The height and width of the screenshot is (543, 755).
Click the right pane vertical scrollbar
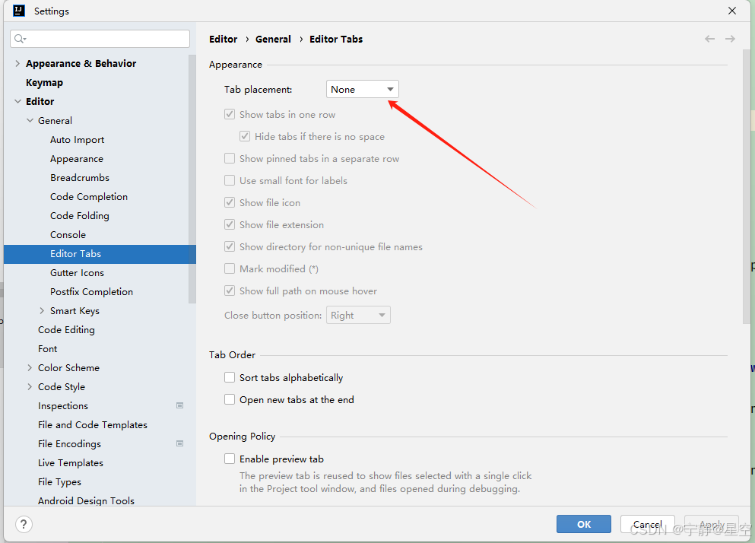[x=747, y=186]
